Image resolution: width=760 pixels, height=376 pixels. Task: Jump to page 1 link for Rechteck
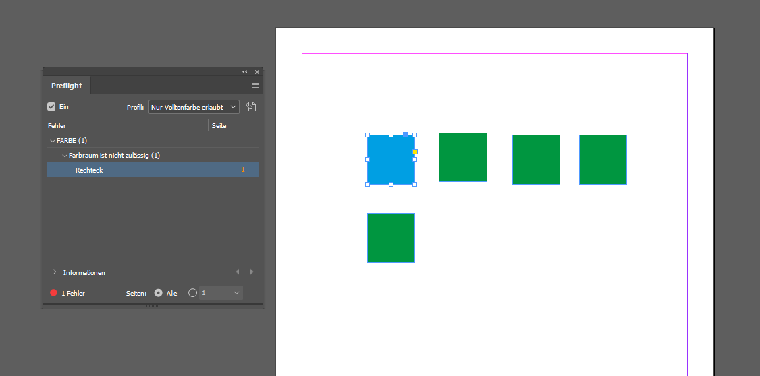[243, 170]
